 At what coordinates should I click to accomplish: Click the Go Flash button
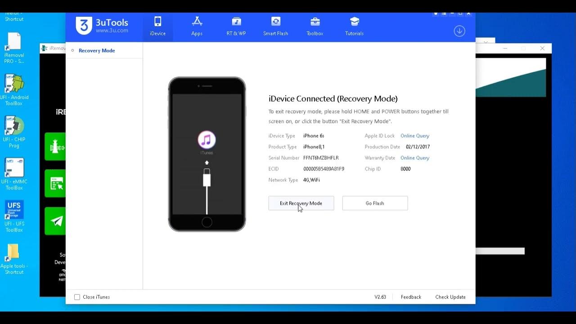click(x=375, y=203)
